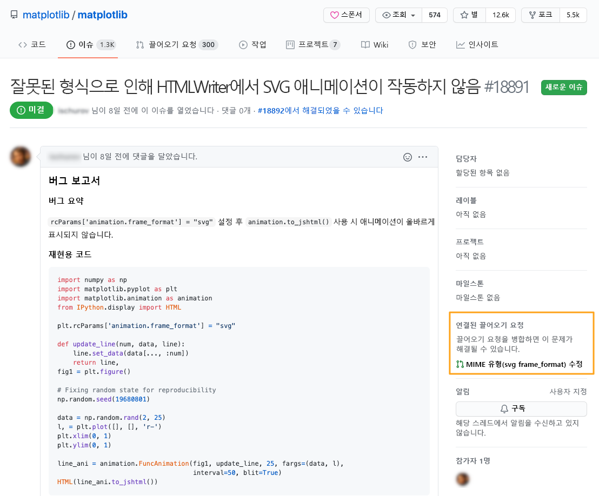Click the 구독 subscribe button
599x496 pixels.
click(521, 409)
